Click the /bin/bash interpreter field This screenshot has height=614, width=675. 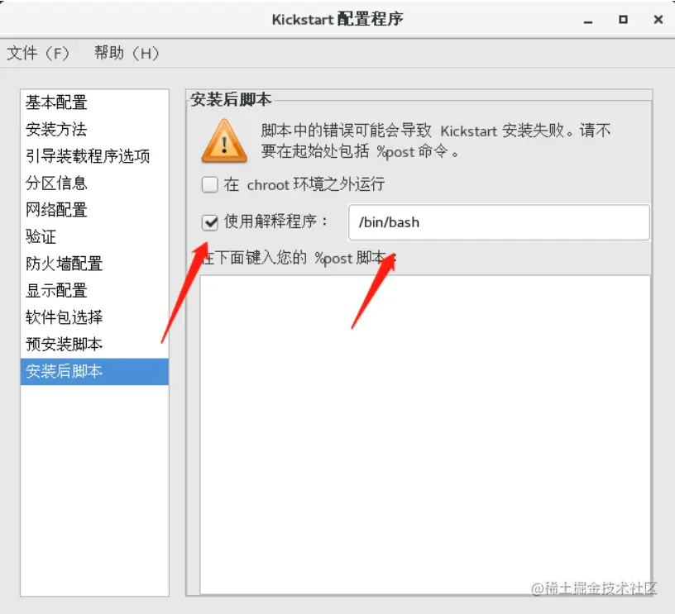pyautogui.click(x=499, y=222)
